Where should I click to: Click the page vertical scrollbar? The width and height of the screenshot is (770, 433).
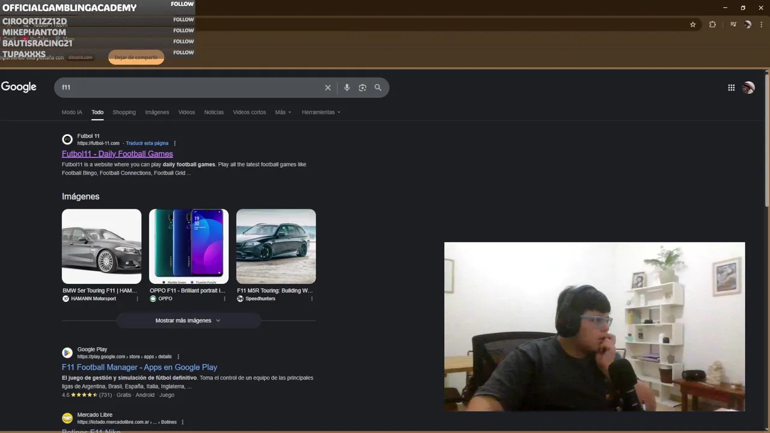point(767,141)
